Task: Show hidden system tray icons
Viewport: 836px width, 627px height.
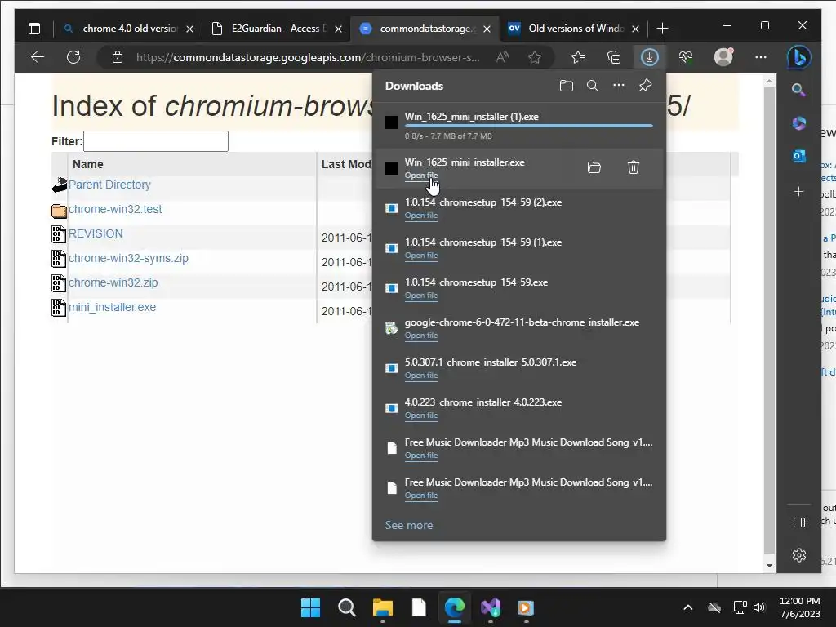Action: coord(688,607)
